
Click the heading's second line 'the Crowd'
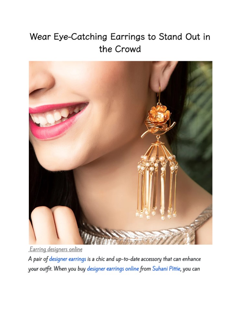point(120,49)
